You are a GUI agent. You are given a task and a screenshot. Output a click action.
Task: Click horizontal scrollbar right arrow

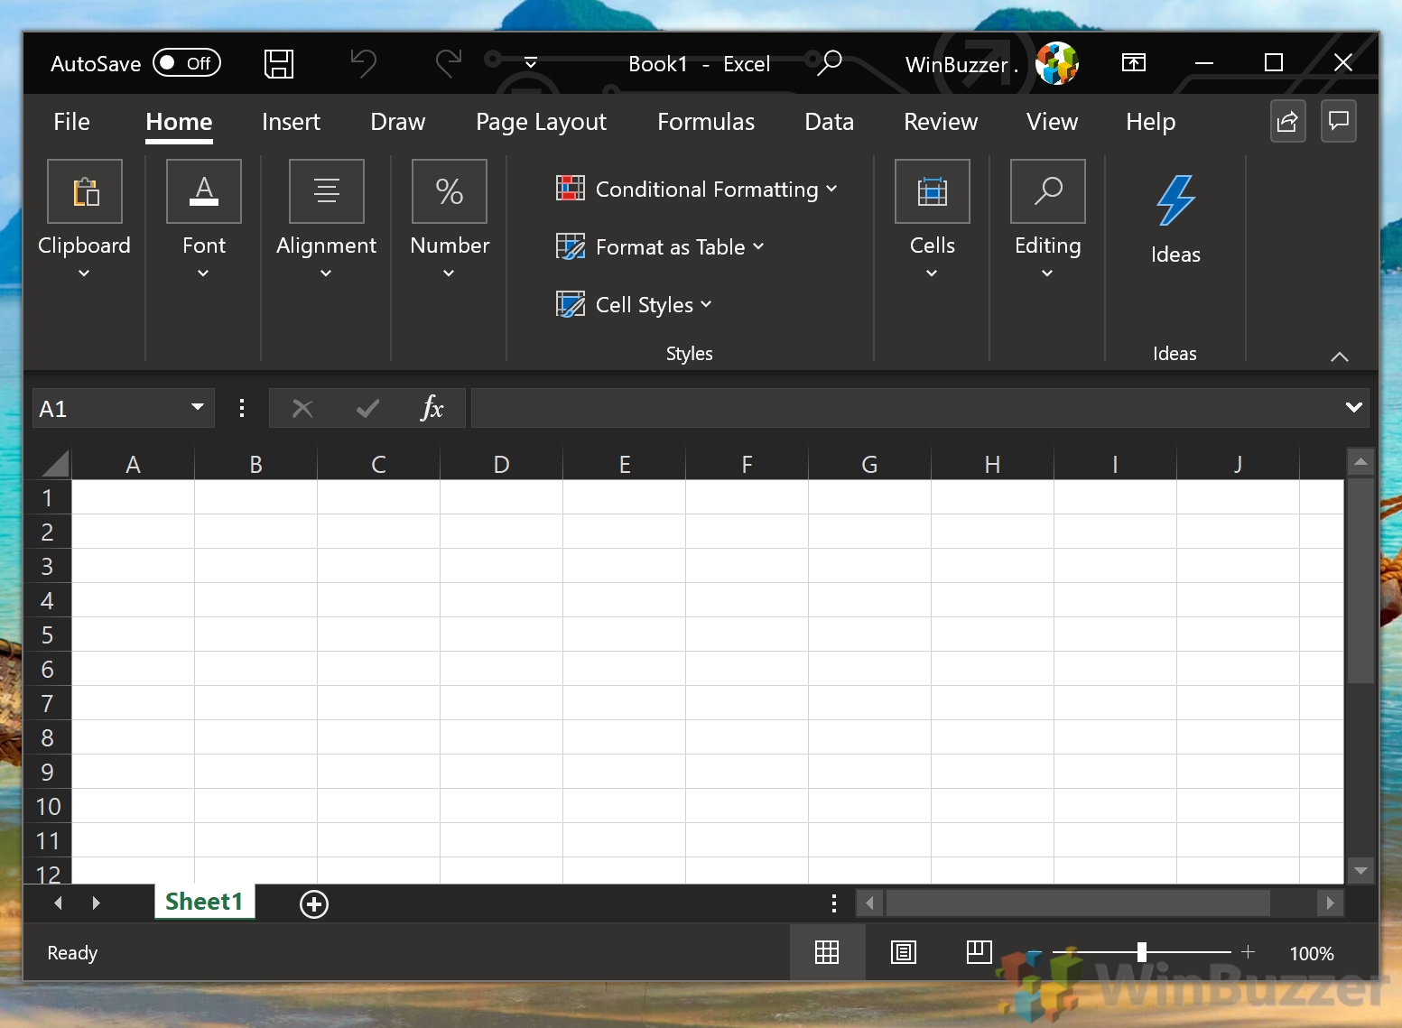click(1330, 903)
